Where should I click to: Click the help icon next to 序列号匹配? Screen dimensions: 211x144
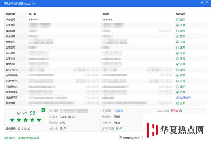coord(121,129)
